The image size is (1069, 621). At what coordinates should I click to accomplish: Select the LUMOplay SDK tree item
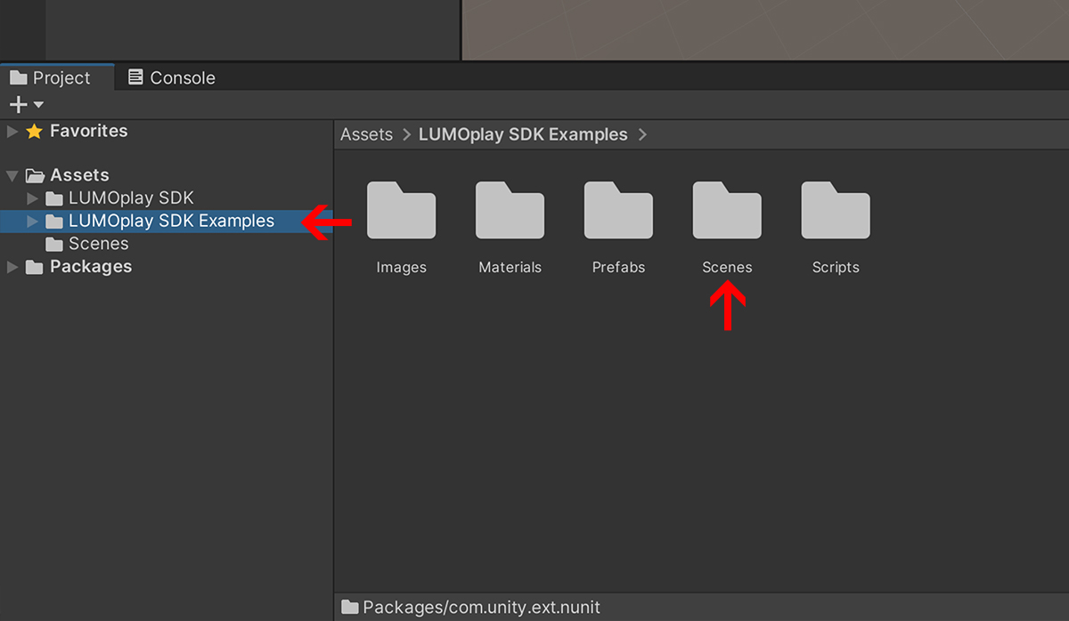tap(130, 198)
